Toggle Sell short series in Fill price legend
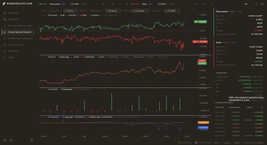This screenshot has height=145, width=267. pos(89,57)
